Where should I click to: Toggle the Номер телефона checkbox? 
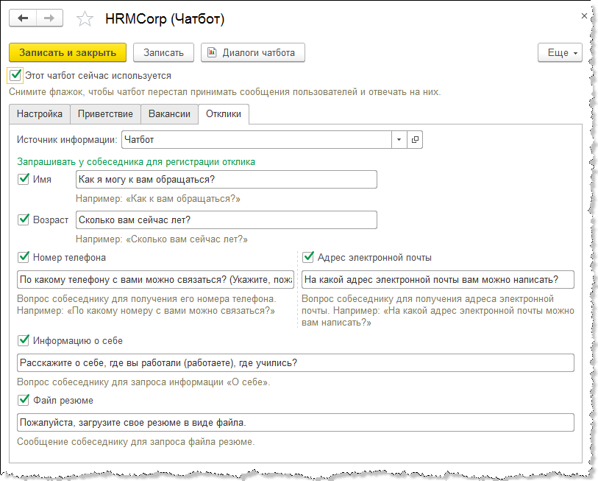coord(24,258)
